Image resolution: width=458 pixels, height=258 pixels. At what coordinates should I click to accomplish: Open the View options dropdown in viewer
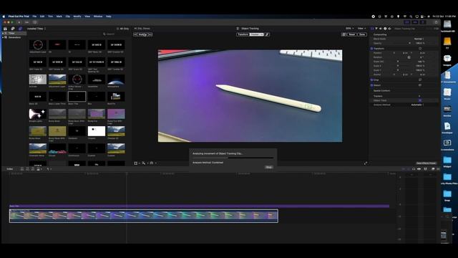tap(361, 29)
